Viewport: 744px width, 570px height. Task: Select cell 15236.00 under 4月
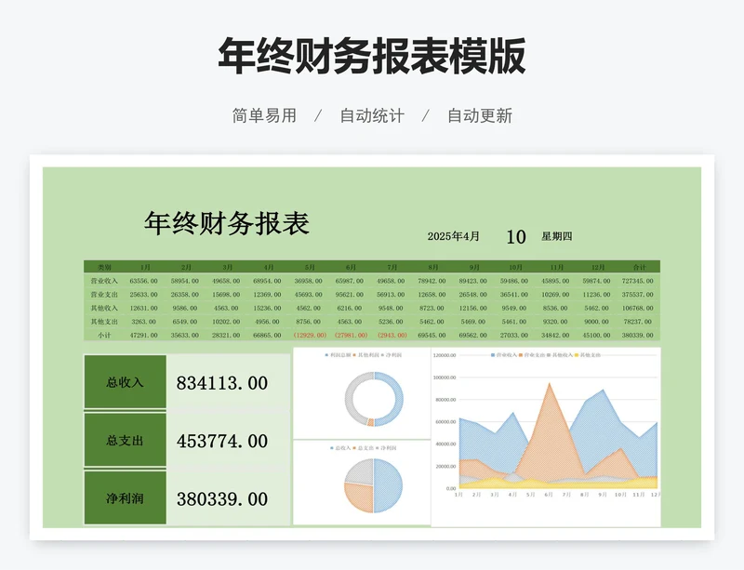267,308
